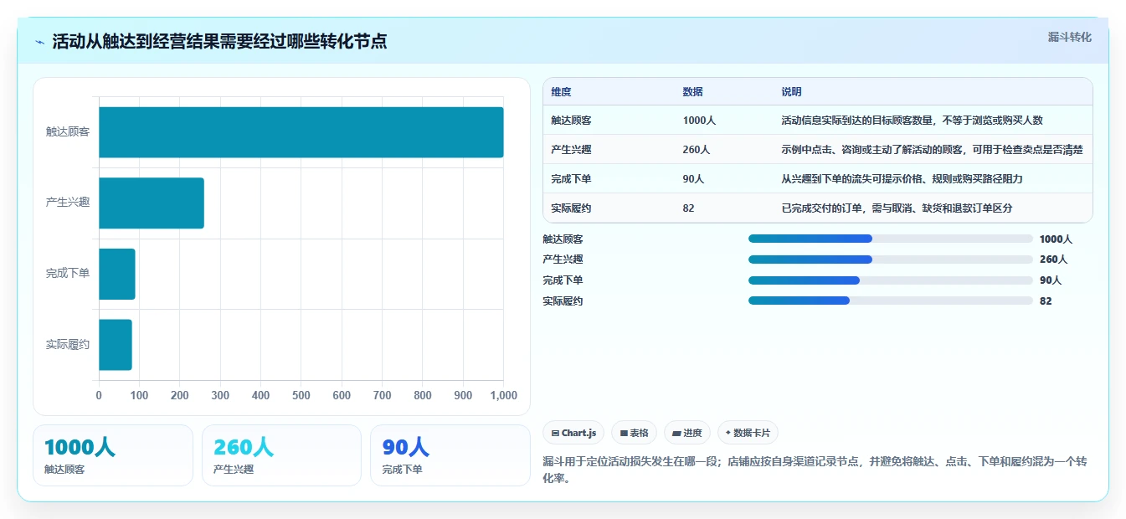Screen dimensions: 1126x519
Task: Click the 产生兴趣 axis label on the chart
Action: pos(68,203)
